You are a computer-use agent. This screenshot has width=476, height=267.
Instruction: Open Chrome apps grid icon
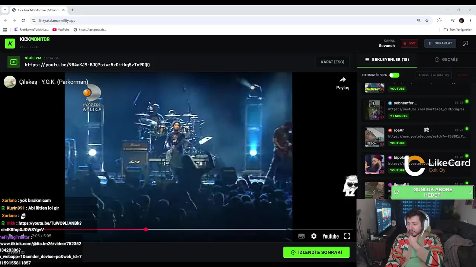[x=5, y=30]
